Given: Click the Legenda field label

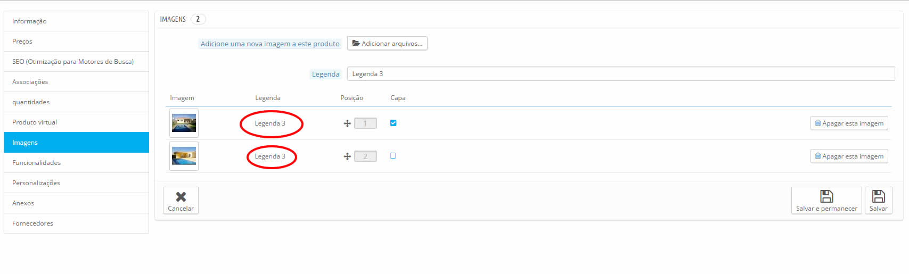Looking at the screenshot, I should 325,74.
